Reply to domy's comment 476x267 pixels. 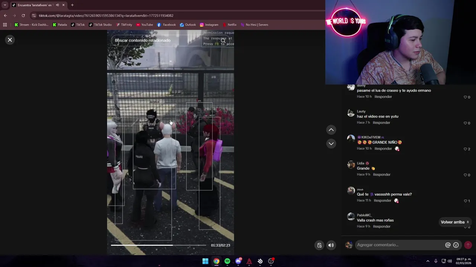point(383,97)
